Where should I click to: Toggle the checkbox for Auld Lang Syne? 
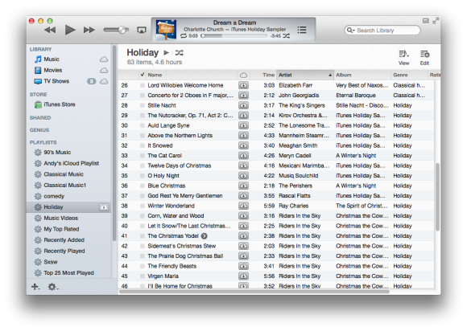tap(143, 125)
